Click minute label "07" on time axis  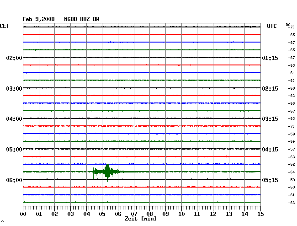[x=134, y=214]
